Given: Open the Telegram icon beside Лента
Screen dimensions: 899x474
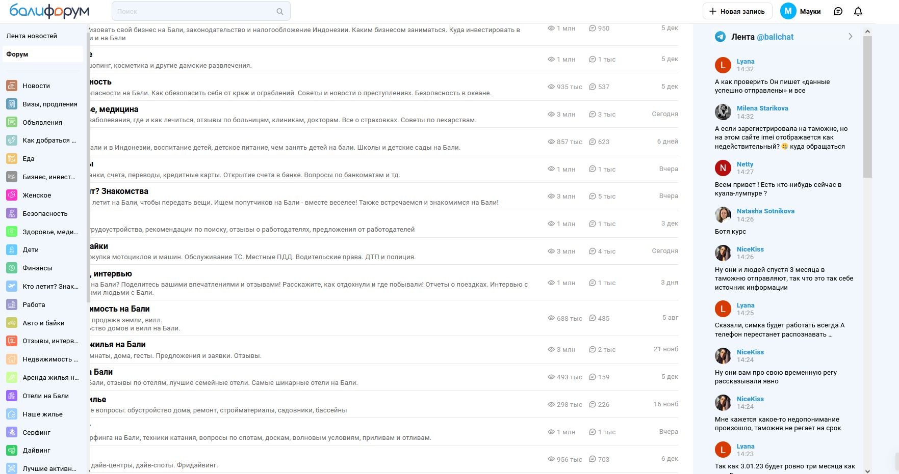Looking at the screenshot, I should (x=720, y=37).
